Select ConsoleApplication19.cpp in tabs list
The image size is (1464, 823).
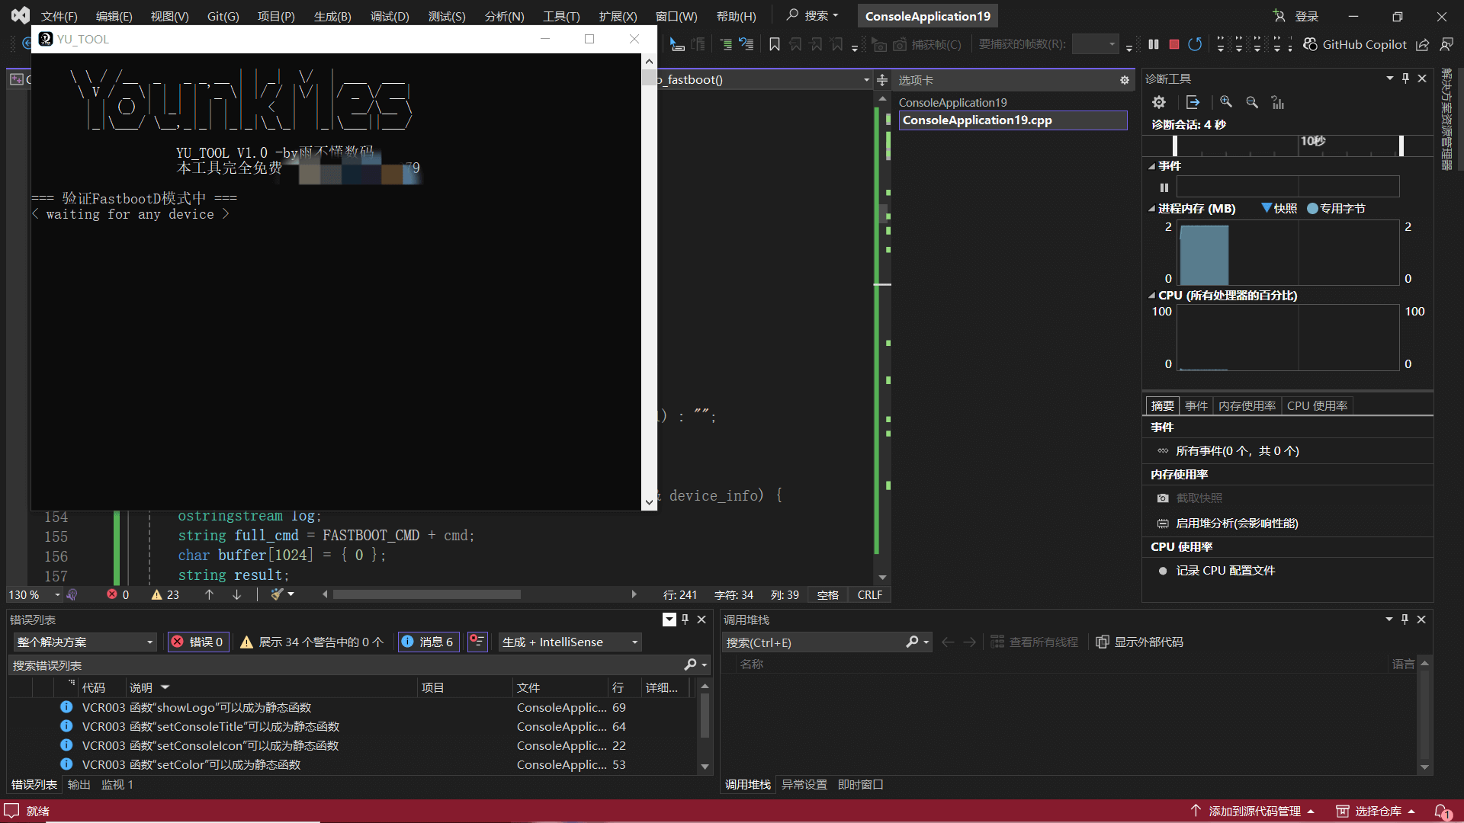(x=1013, y=120)
